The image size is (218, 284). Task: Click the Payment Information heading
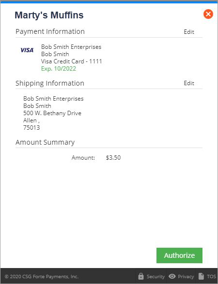coord(50,31)
